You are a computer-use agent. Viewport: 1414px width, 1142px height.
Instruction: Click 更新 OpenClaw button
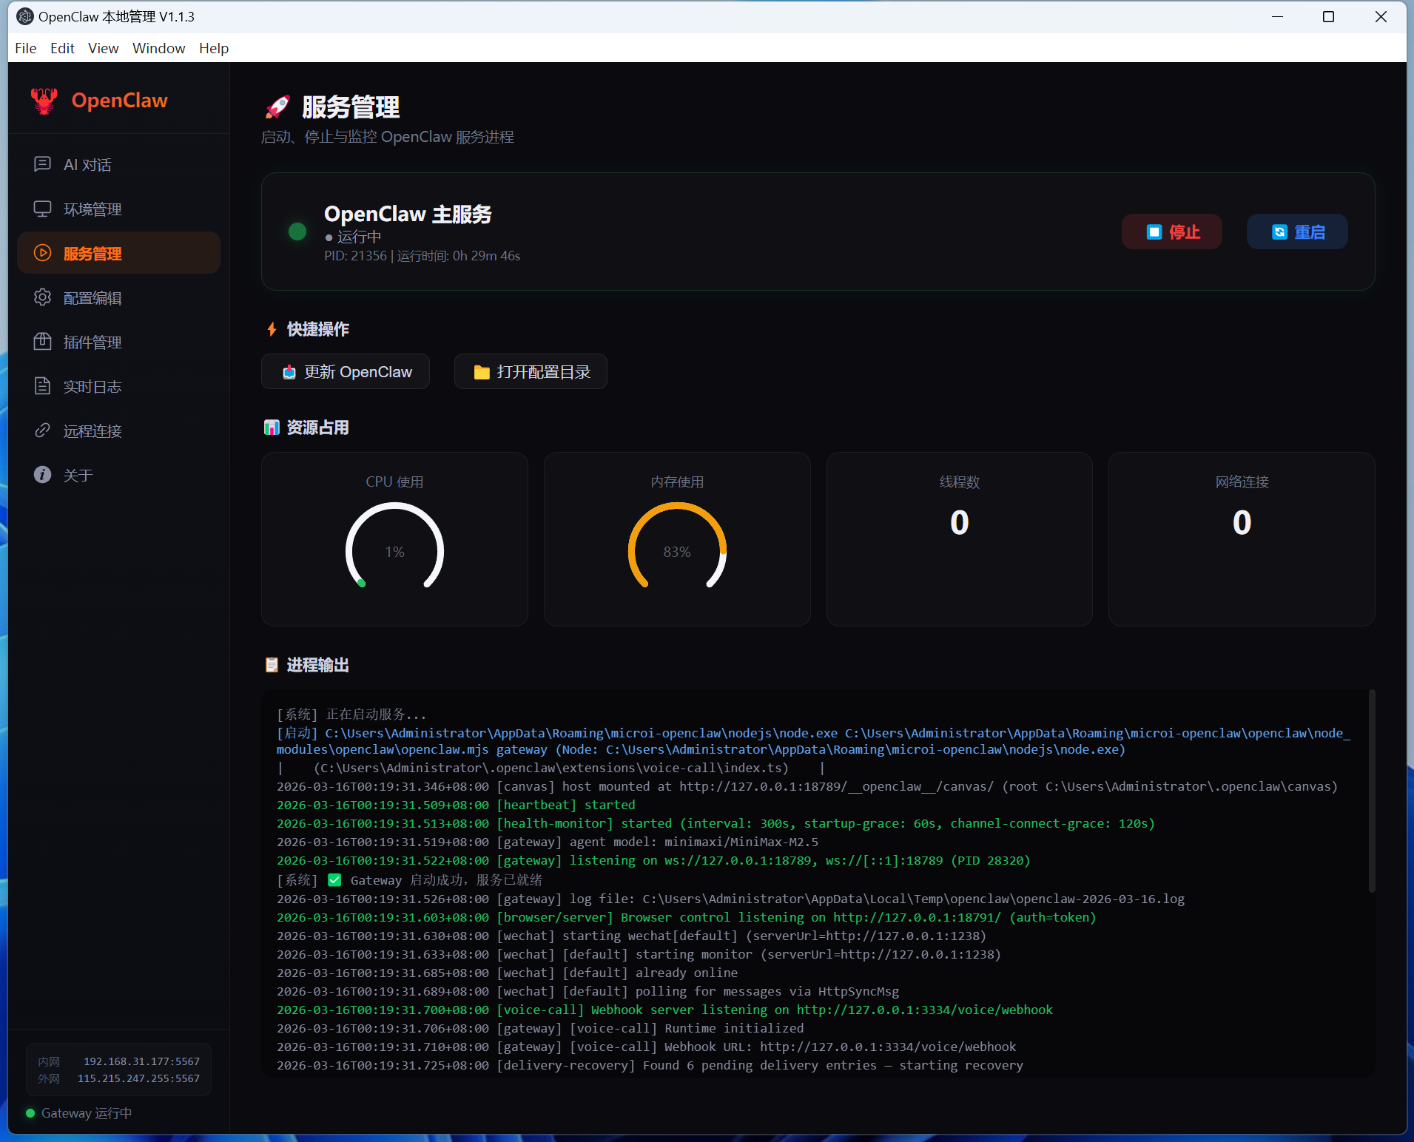click(x=346, y=372)
